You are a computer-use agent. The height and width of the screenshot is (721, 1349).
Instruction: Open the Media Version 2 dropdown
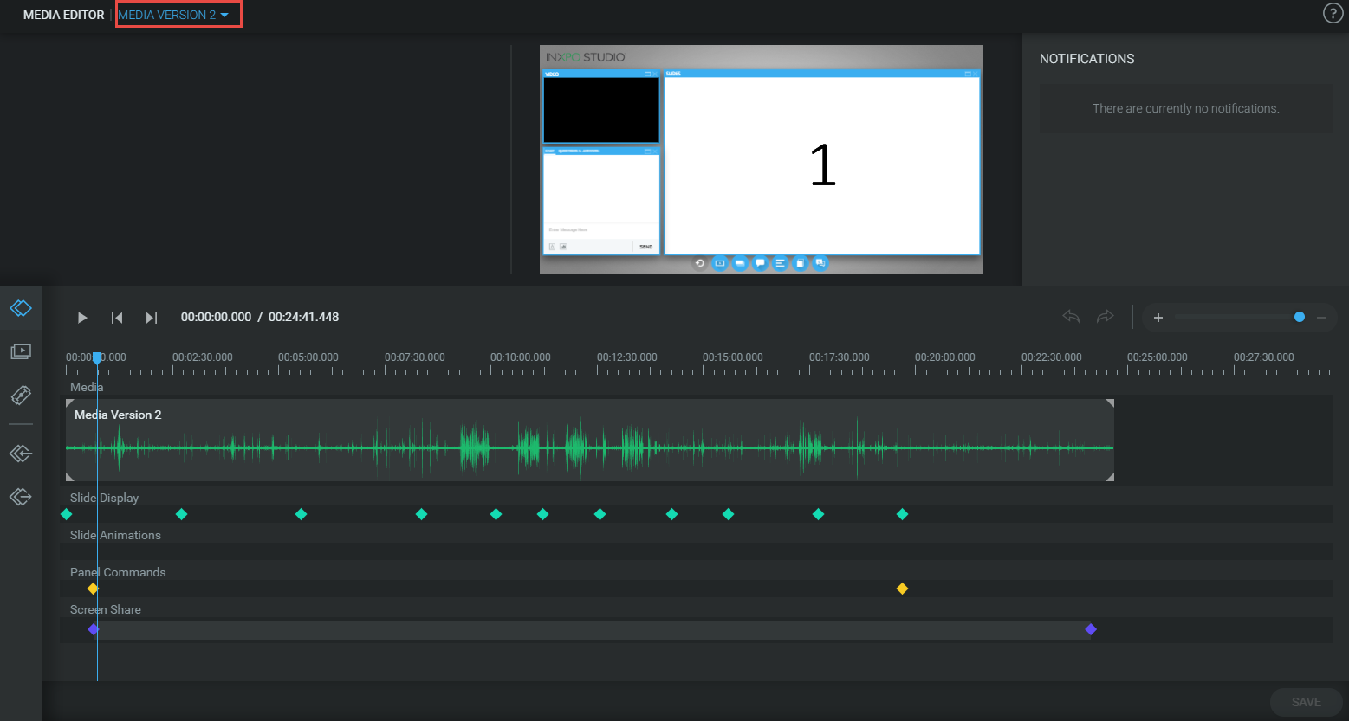[x=173, y=15]
